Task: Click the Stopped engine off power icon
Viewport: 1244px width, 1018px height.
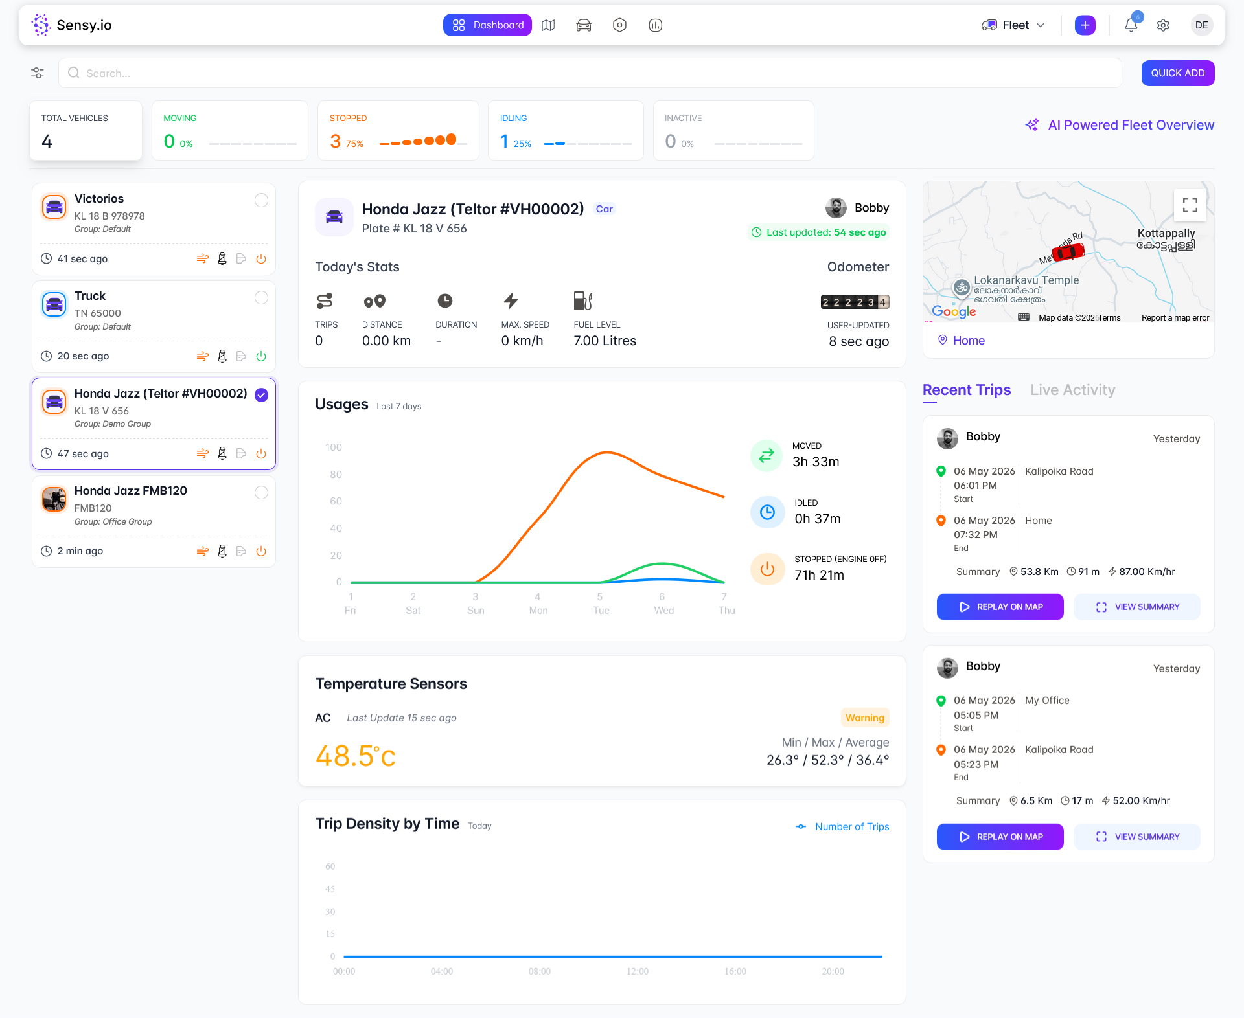Action: click(x=767, y=569)
